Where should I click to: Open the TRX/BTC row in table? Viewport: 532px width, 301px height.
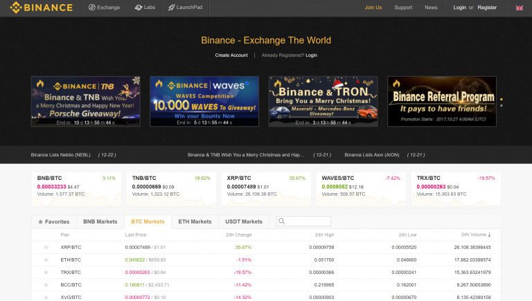266,273
